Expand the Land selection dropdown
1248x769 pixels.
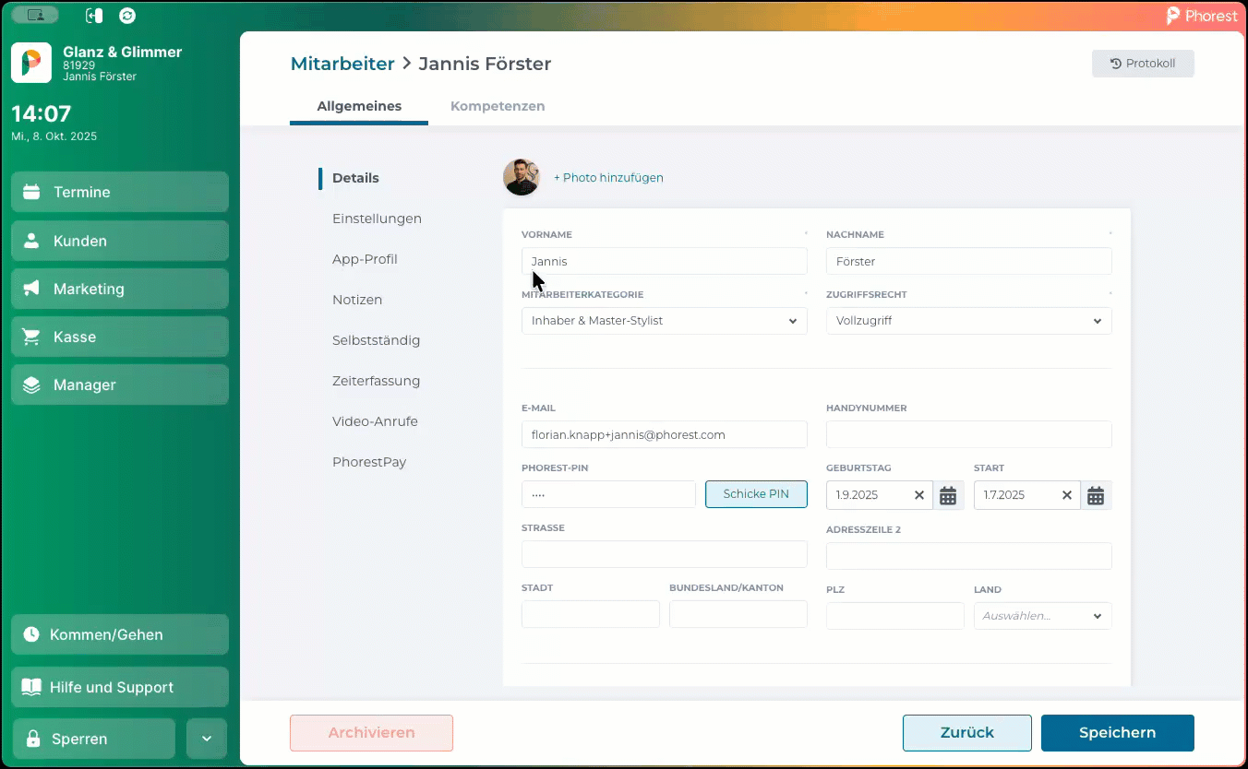(1042, 616)
